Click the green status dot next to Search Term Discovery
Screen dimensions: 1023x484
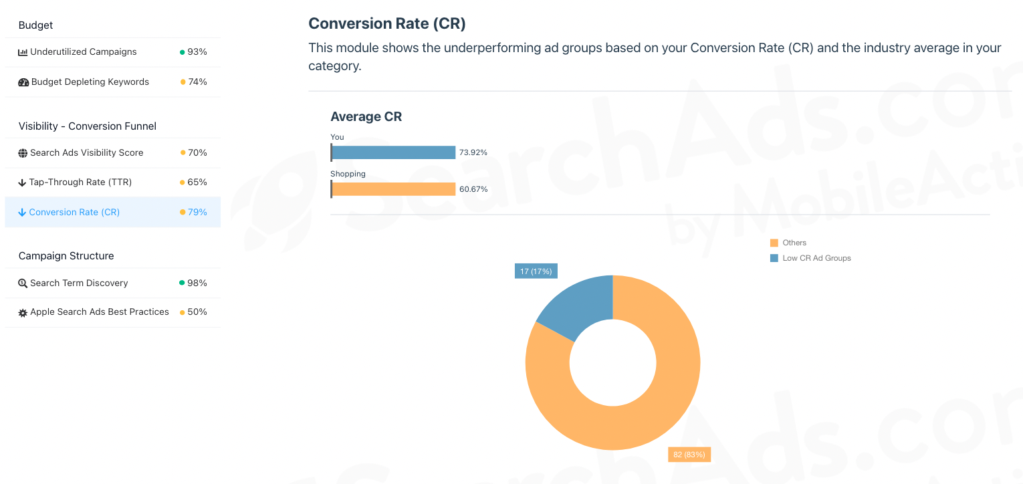click(181, 283)
